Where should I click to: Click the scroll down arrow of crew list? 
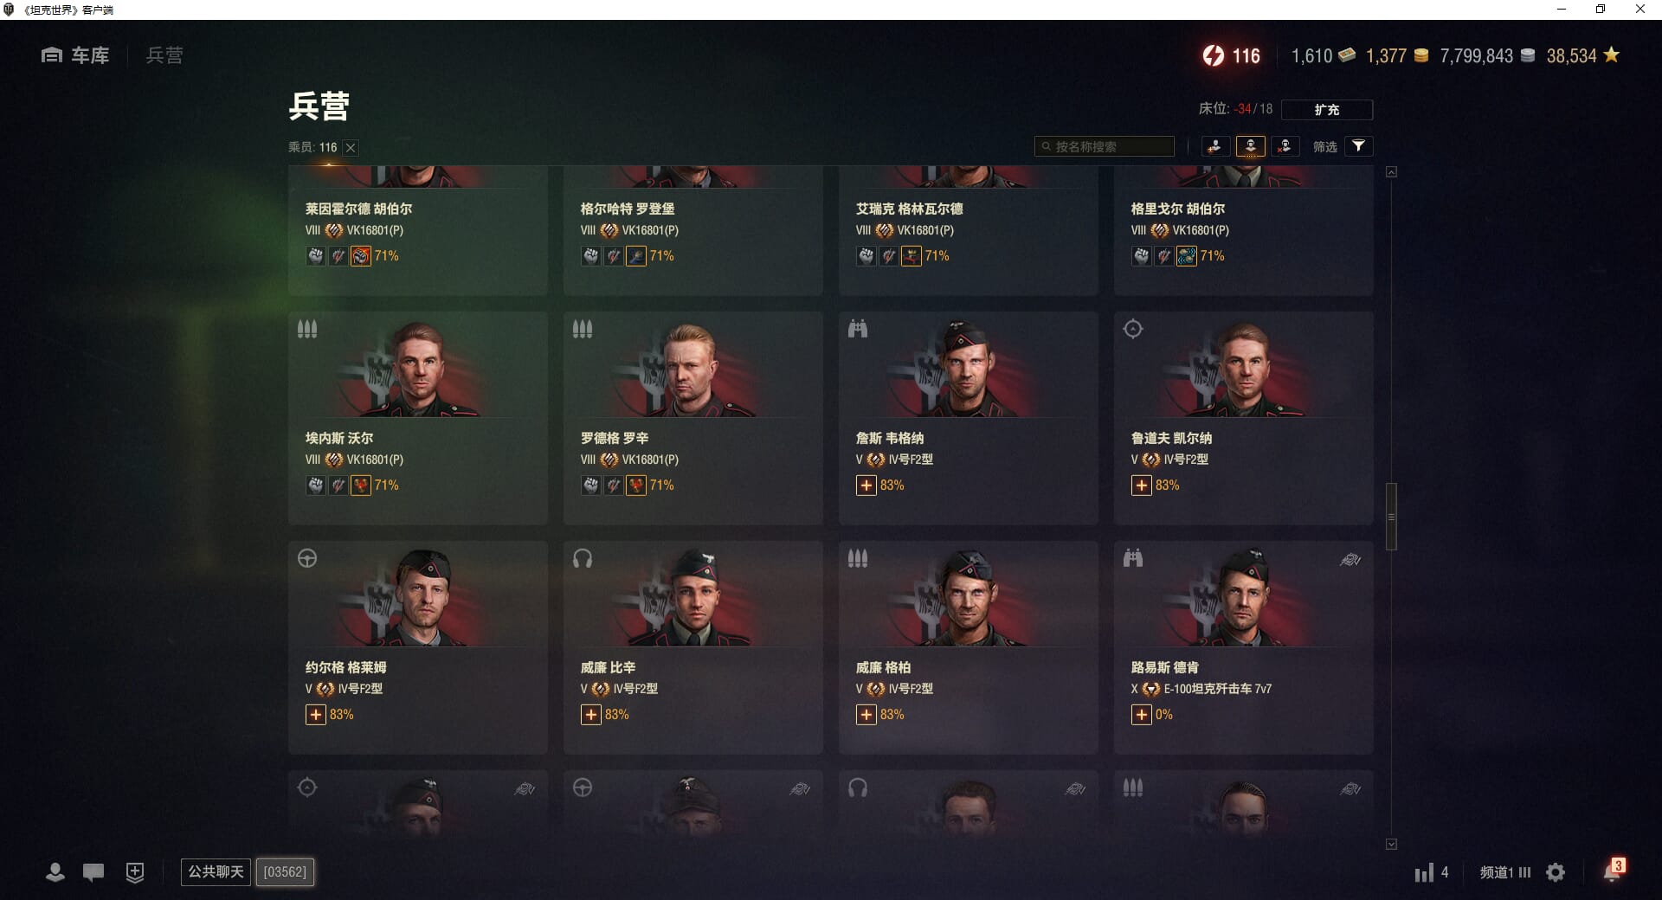[x=1391, y=844]
